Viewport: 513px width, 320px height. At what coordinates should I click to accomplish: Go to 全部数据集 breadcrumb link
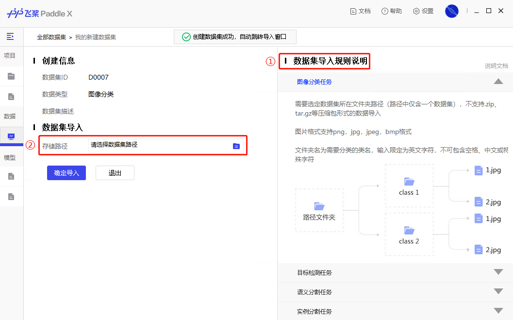(51, 37)
